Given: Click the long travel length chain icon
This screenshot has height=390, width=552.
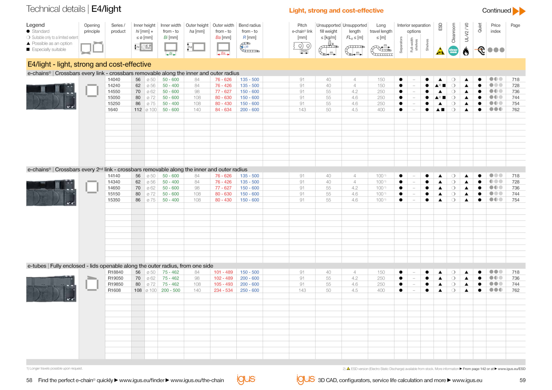Looking at the screenshot, I should click(x=382, y=50).
